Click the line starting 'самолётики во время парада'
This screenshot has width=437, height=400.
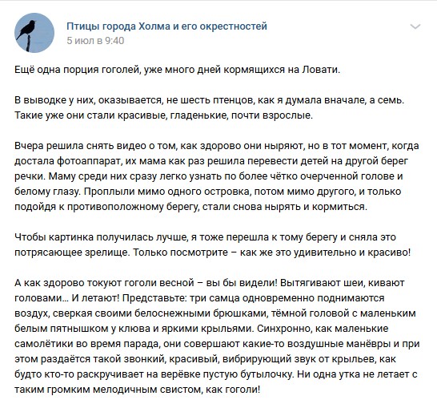[x=217, y=344]
